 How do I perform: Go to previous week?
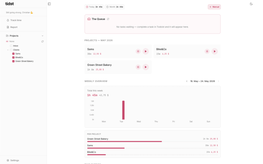coord(187,81)
